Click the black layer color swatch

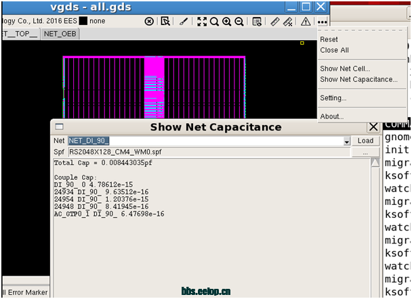pos(83,21)
